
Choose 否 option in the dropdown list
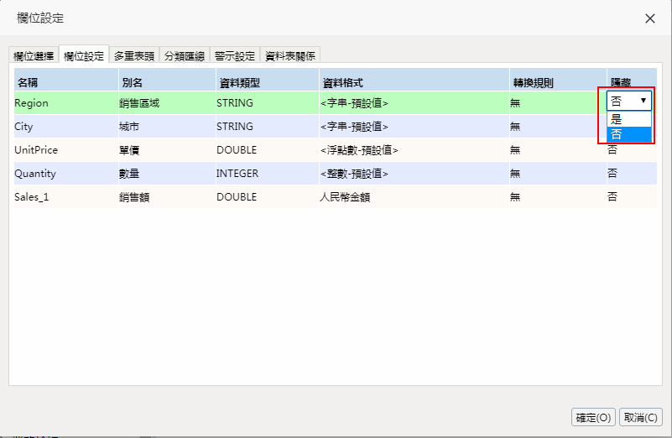click(628, 133)
